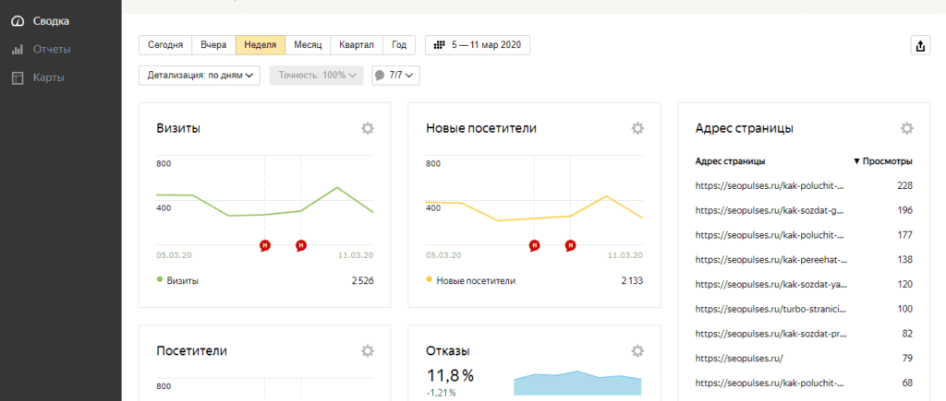Image resolution: width=946 pixels, height=401 pixels.
Task: Click the -1,21 % change value
Action: coord(441,394)
